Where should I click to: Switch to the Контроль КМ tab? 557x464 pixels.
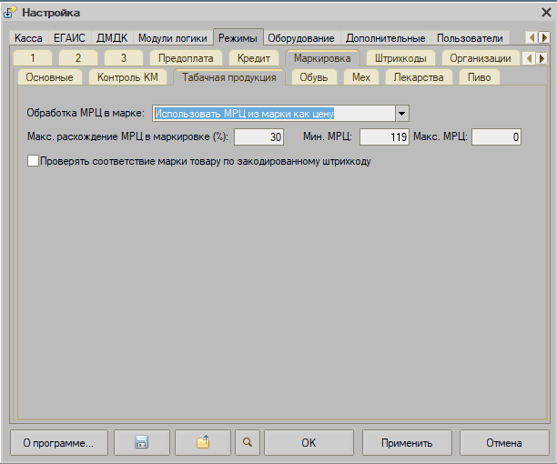tap(127, 77)
